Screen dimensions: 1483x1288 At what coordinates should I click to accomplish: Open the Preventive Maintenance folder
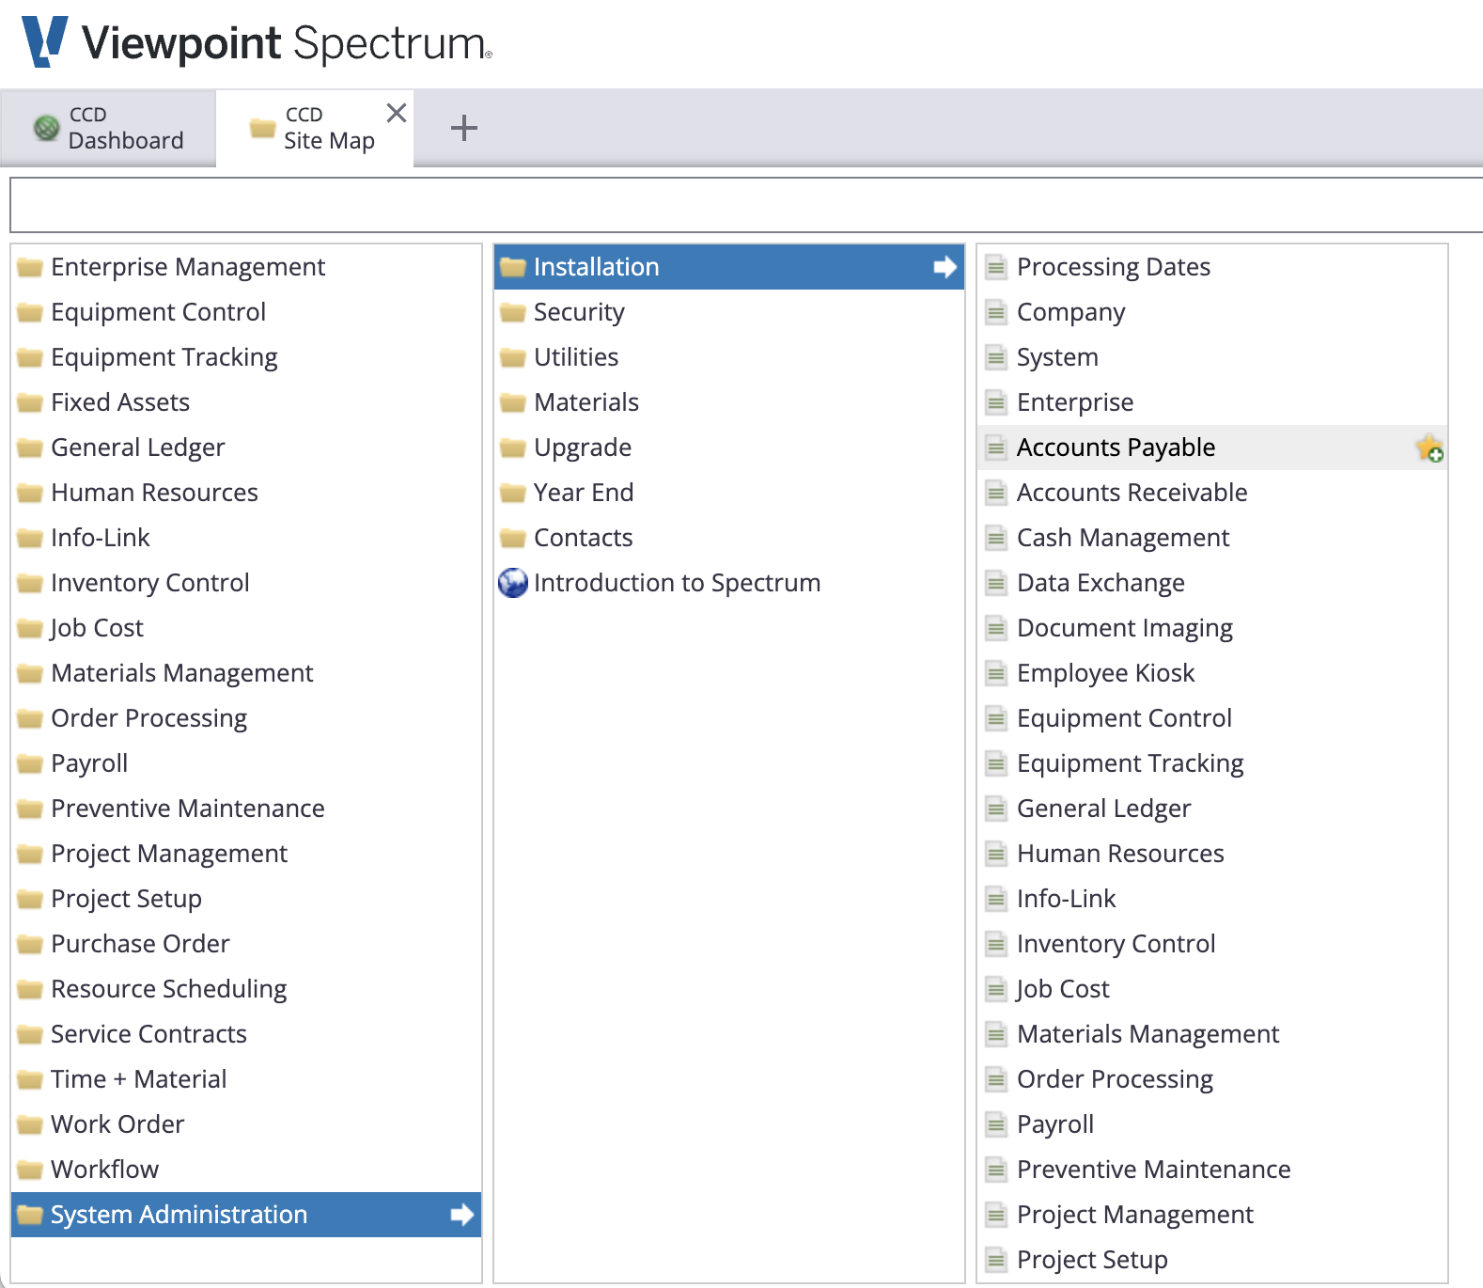click(x=246, y=809)
